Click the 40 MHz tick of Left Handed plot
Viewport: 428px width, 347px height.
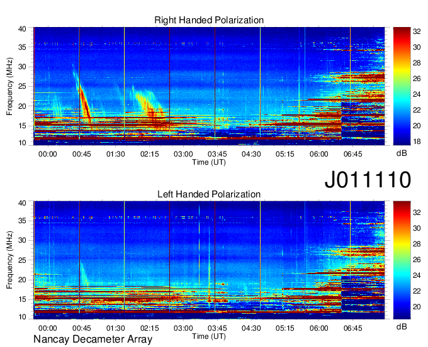pyautogui.click(x=22, y=203)
